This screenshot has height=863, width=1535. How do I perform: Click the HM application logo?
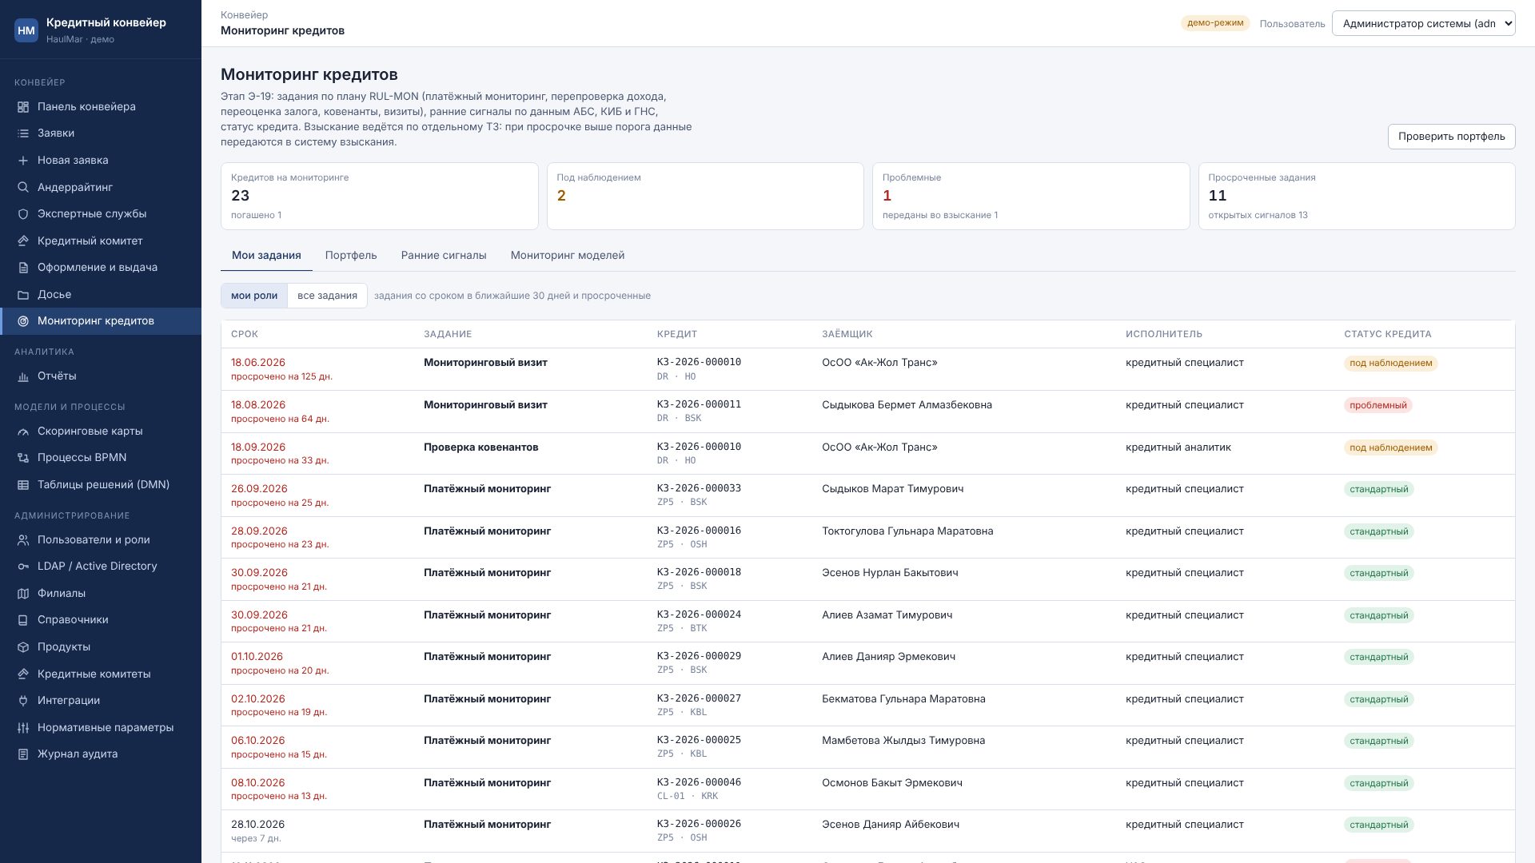point(26,30)
